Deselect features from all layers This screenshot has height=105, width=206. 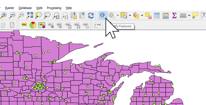[148, 15]
